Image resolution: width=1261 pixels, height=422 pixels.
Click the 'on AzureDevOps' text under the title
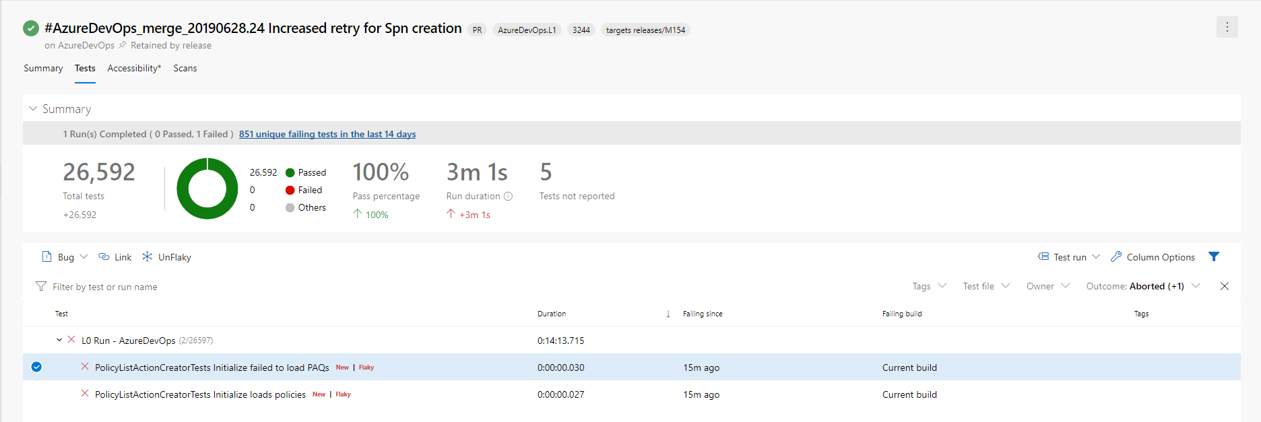[79, 45]
